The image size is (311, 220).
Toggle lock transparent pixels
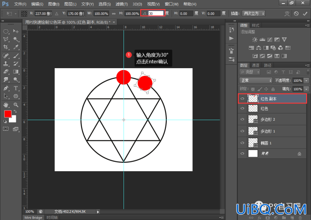point(253,89)
